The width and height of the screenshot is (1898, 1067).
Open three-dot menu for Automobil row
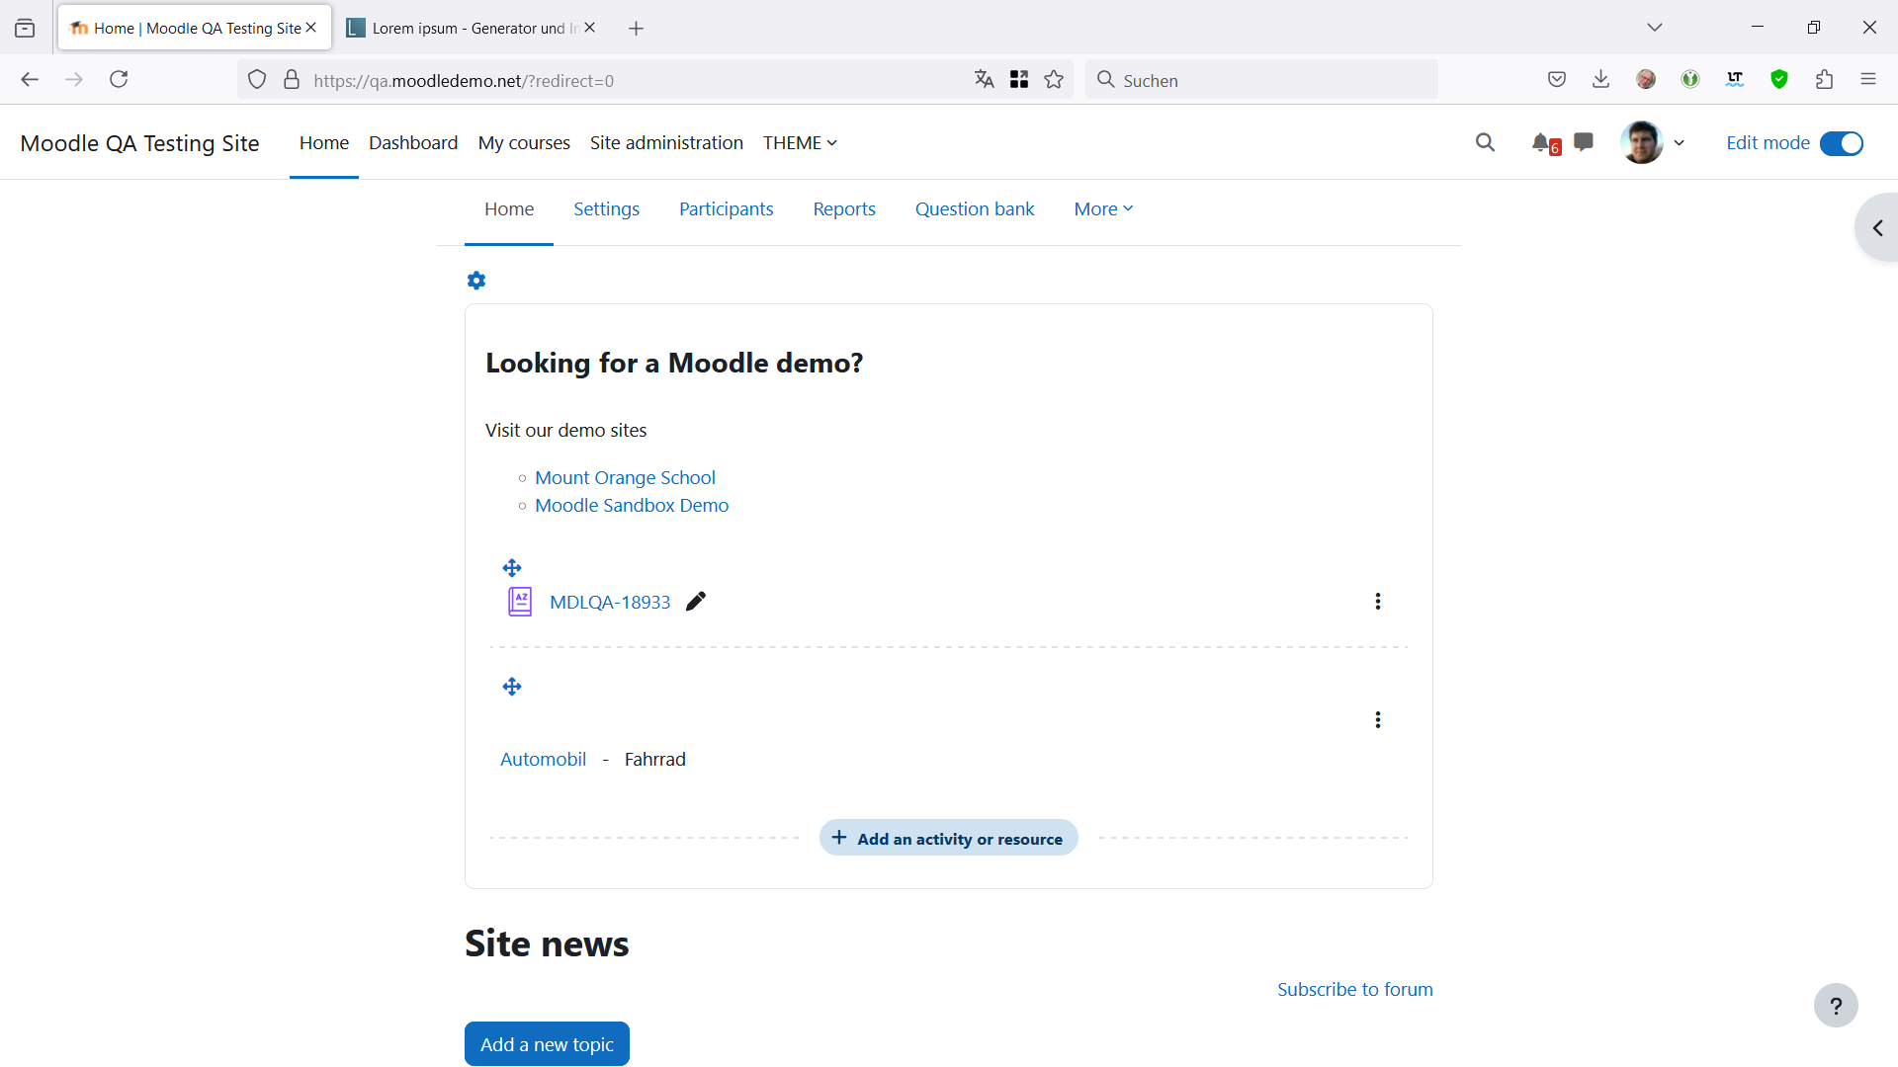(1378, 720)
